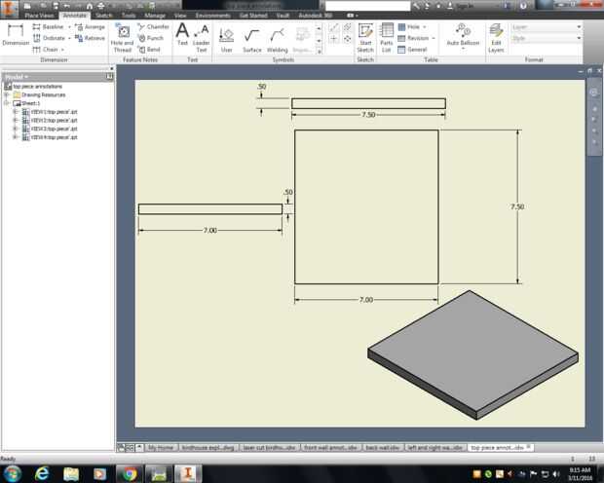Open the Layer combo box
Viewport: 604px width, 483px height.
click(547, 27)
